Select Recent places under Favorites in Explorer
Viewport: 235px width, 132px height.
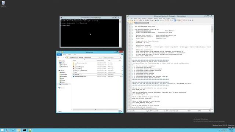[x=64, y=67]
